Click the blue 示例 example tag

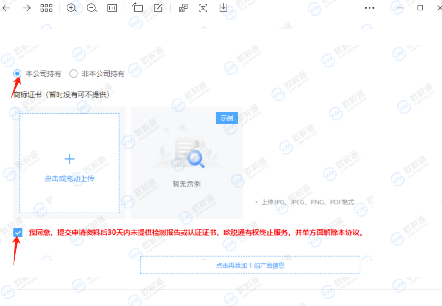[226, 118]
